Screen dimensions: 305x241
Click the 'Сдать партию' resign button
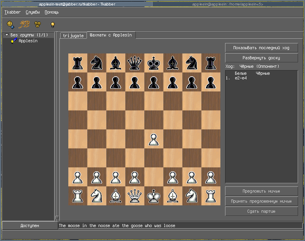point(261,211)
